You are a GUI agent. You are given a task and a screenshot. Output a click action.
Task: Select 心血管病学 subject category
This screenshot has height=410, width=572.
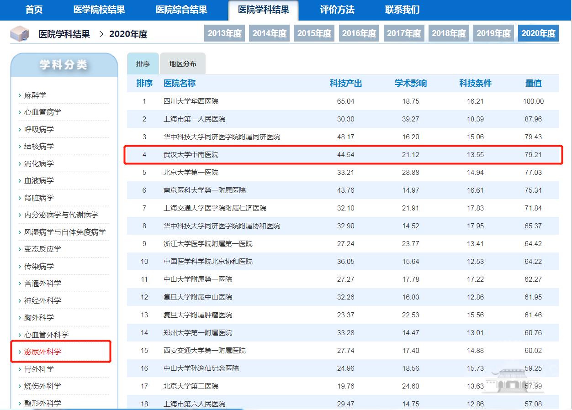(x=42, y=112)
